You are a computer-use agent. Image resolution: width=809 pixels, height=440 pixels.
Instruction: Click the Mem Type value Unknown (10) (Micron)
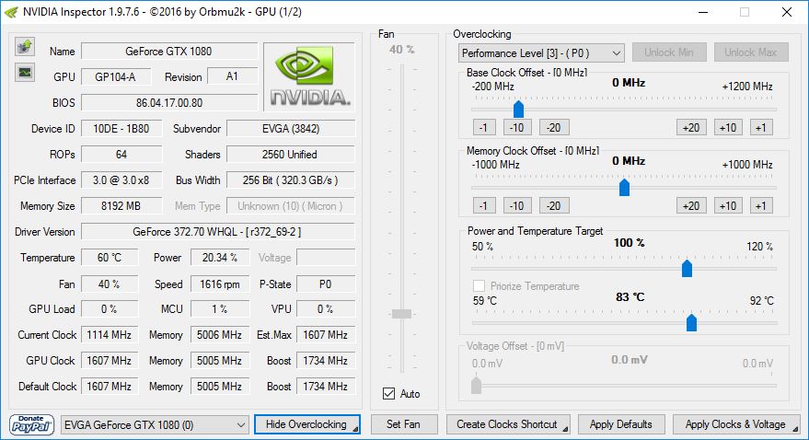[x=291, y=206]
